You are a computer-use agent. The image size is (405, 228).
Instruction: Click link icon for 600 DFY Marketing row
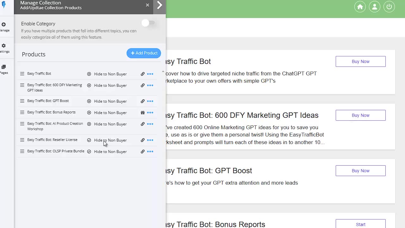[143, 85]
